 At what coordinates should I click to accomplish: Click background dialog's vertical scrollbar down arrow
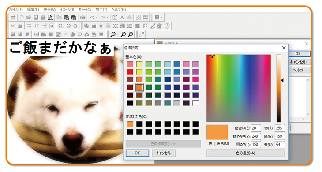308,114
